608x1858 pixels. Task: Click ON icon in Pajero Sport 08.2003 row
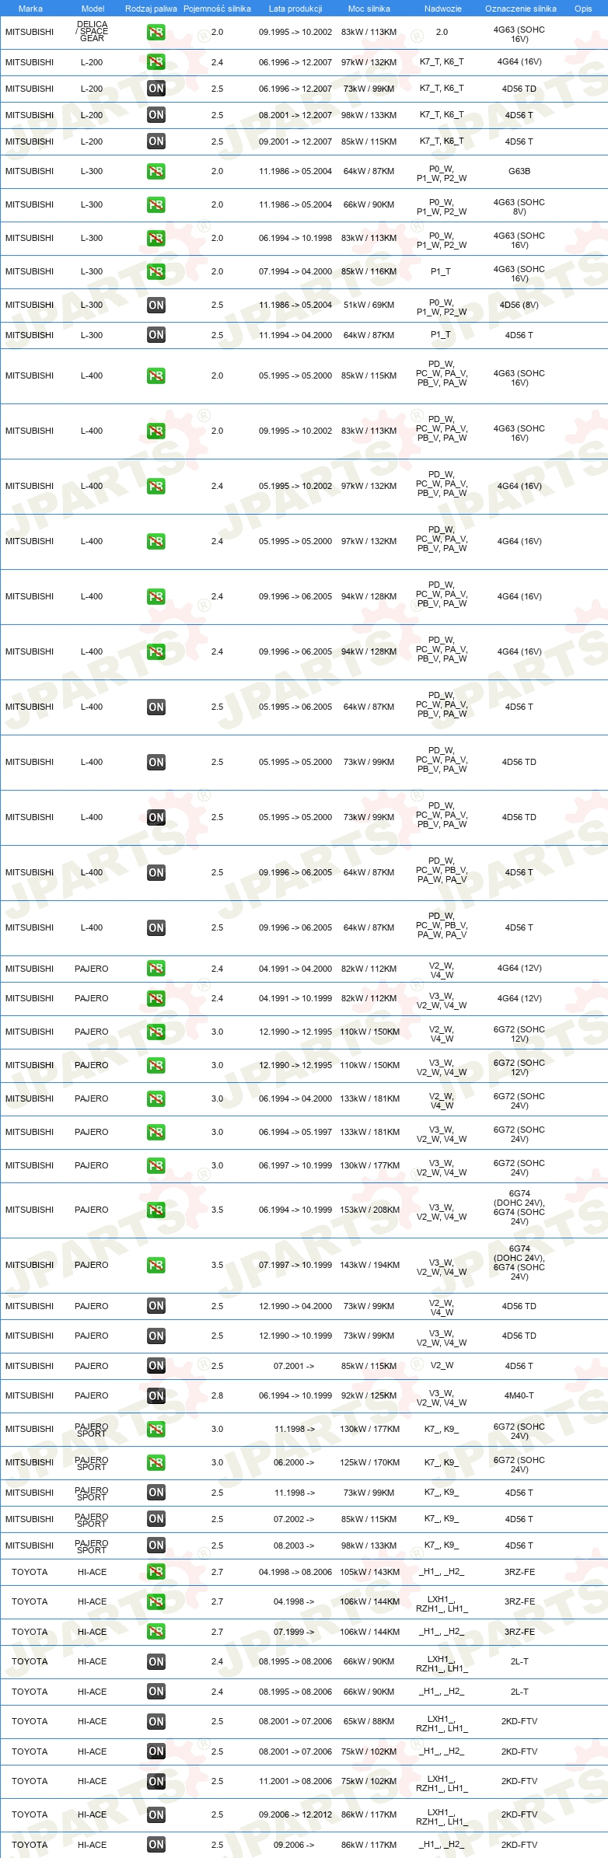[156, 1545]
